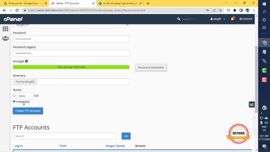Click Create FTP Account button
This screenshot has width=270, height=152.
[28, 111]
